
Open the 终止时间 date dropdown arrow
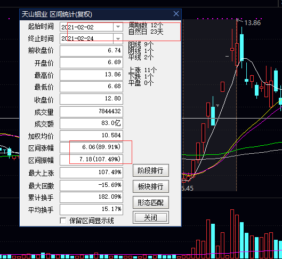tap(118, 38)
